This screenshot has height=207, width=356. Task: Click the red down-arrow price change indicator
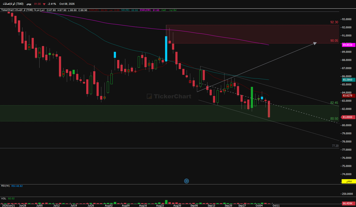click(44, 4)
